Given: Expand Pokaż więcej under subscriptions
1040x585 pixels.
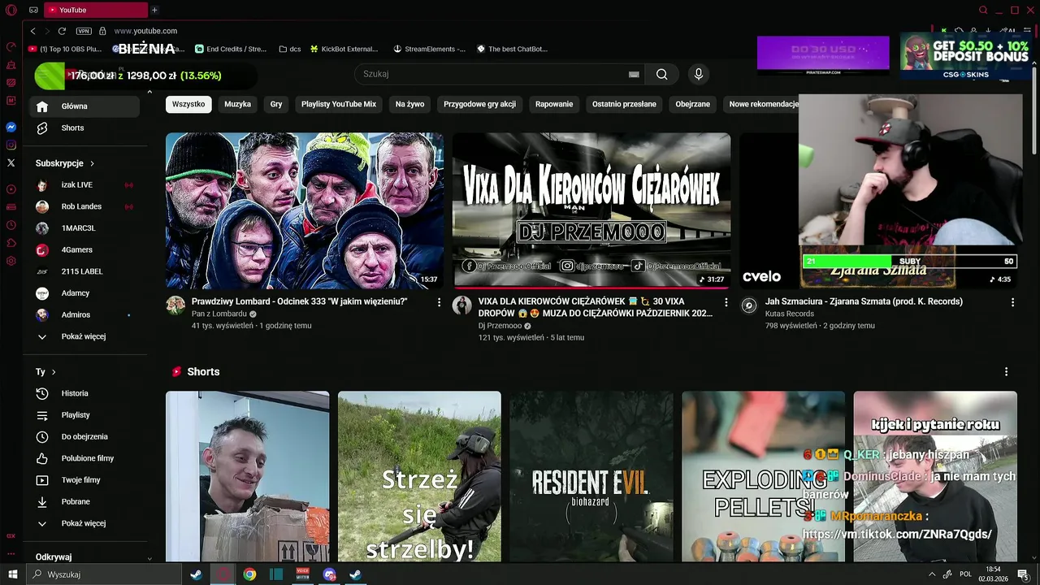Looking at the screenshot, I should (x=86, y=336).
